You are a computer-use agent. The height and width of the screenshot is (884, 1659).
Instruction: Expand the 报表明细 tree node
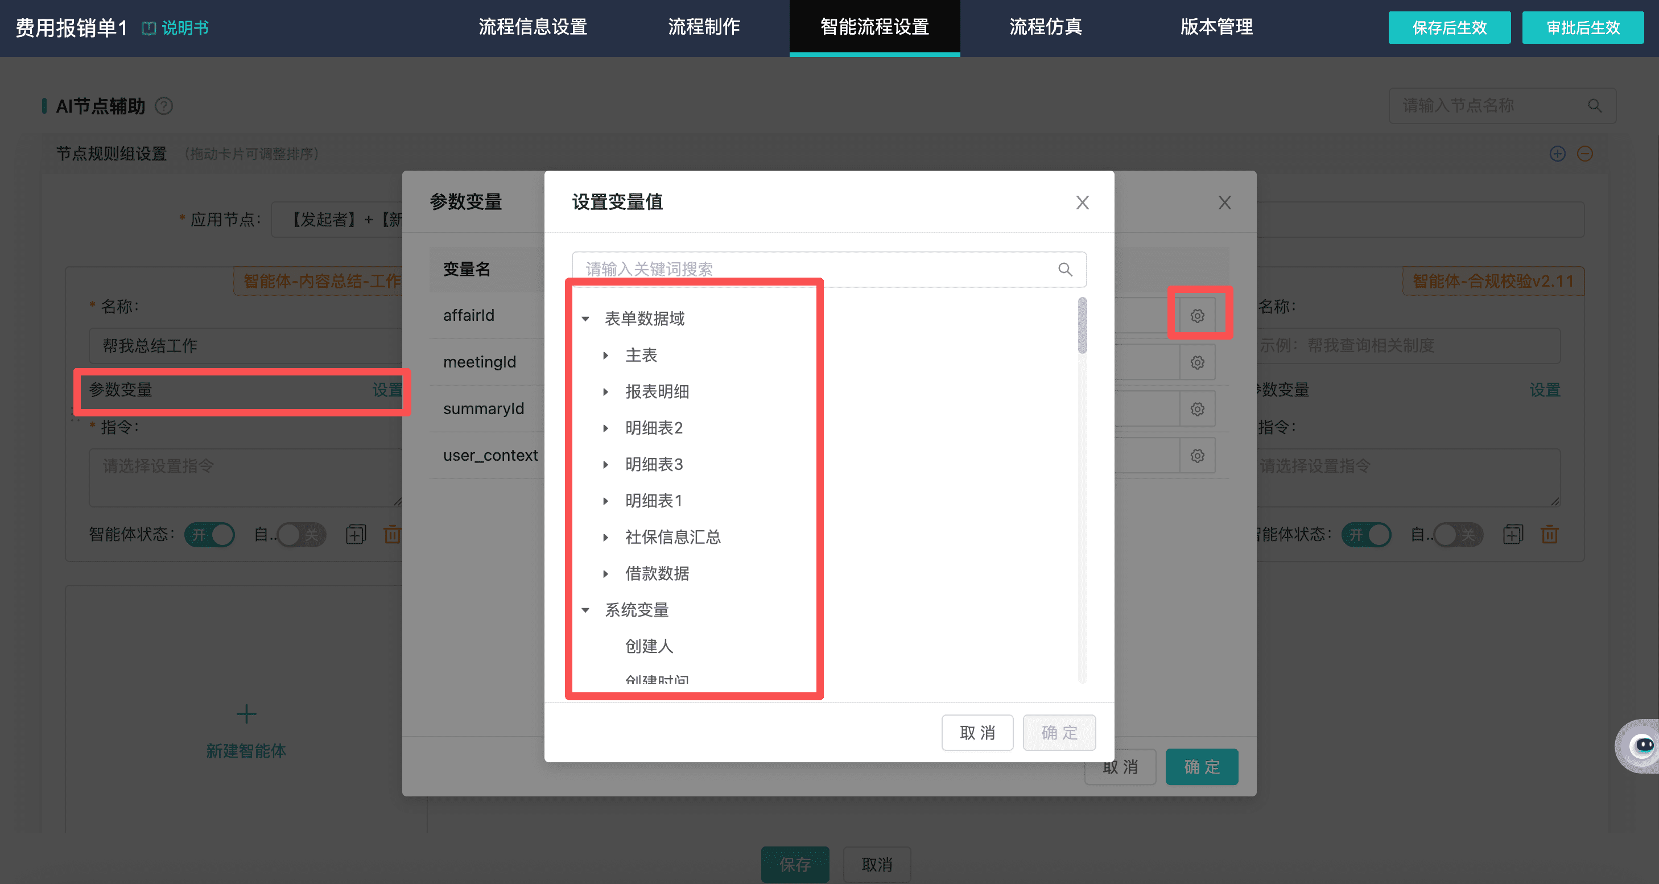pyautogui.click(x=605, y=391)
